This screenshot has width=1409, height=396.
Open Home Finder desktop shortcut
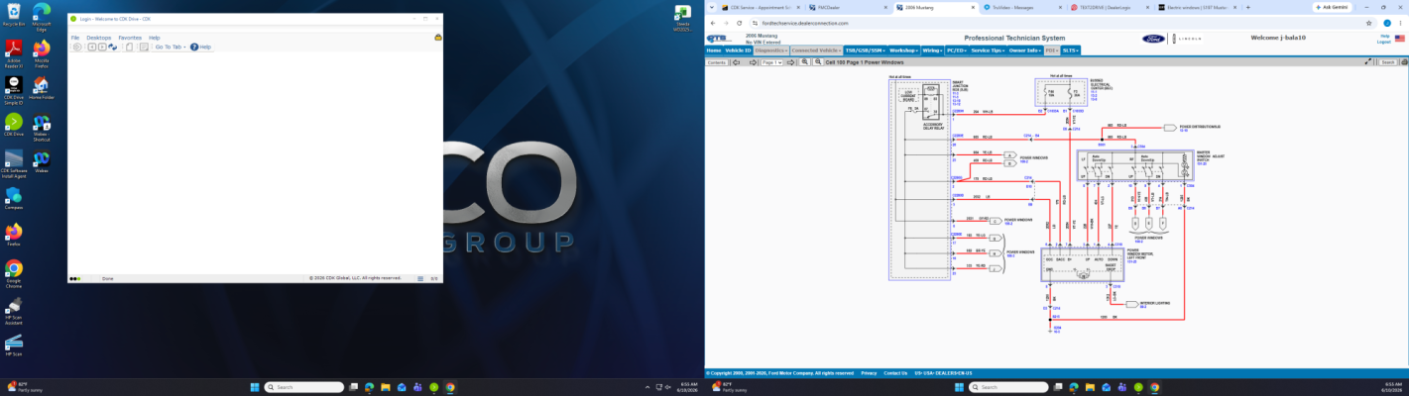tap(41, 87)
